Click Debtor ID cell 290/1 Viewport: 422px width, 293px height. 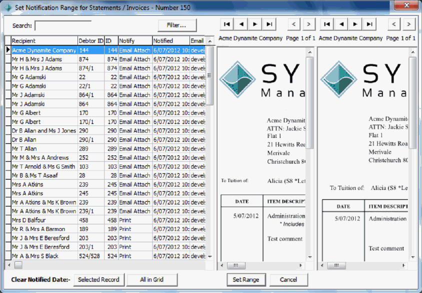tap(91, 139)
